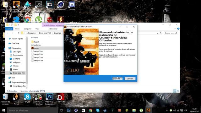Expand the Explorer ribbon chevron
Screen dimensions: 201x113
coord(175,29)
